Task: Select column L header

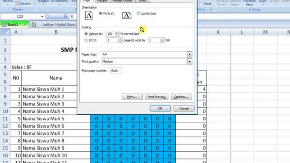Action: click(242, 32)
